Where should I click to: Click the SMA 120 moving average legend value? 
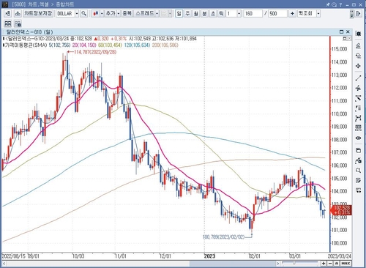coord(137,45)
